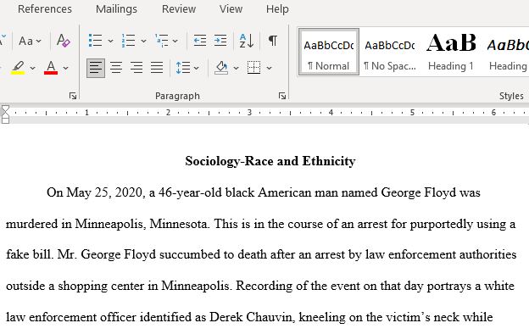This screenshot has height=334, width=529.
Task: Open shading color dropdown arrow
Action: [236, 68]
